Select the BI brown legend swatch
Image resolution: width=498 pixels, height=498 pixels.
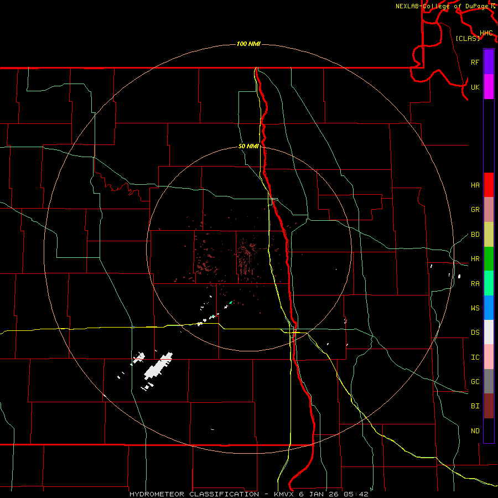pyautogui.click(x=489, y=406)
